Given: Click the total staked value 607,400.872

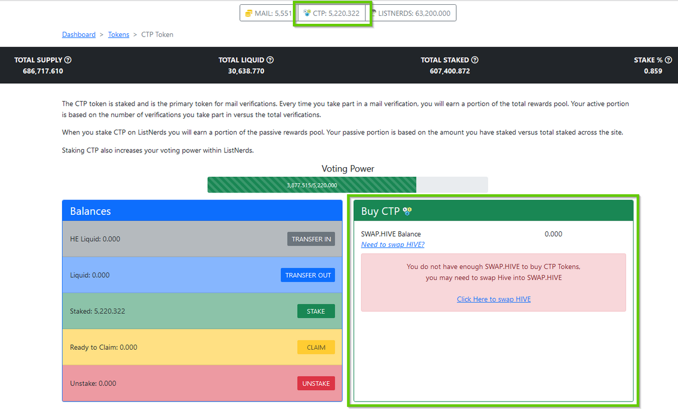Looking at the screenshot, I should [x=450, y=71].
